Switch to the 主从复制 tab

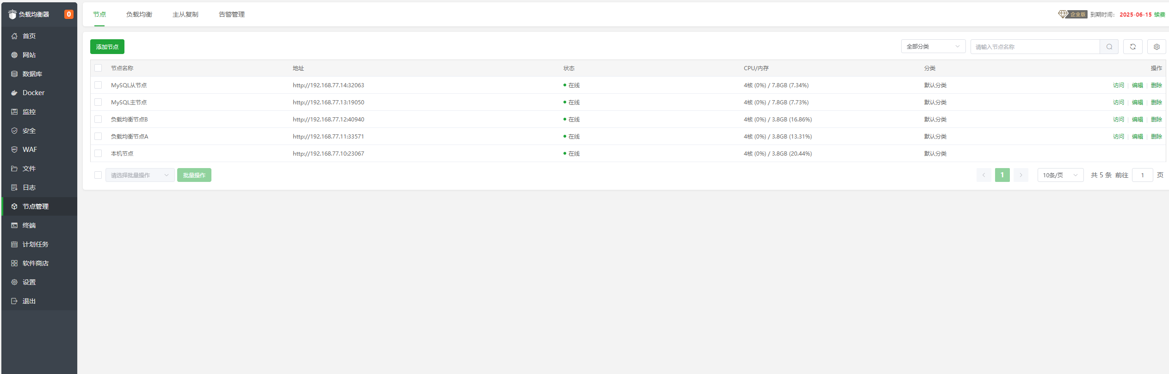185,14
